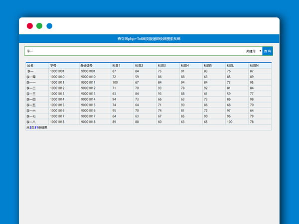
Task: Click ID number cell 90001015
Action: (88, 105)
